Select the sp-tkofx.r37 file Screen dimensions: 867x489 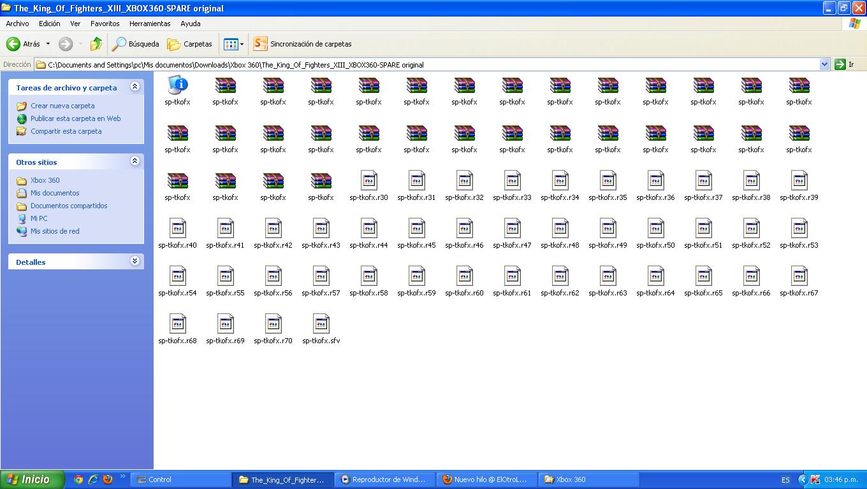coord(703,186)
